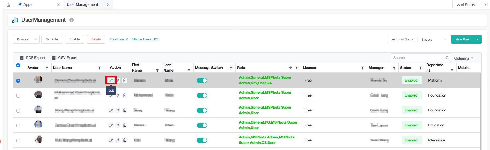
Task: Click the Set Role button
Action: tap(52, 39)
